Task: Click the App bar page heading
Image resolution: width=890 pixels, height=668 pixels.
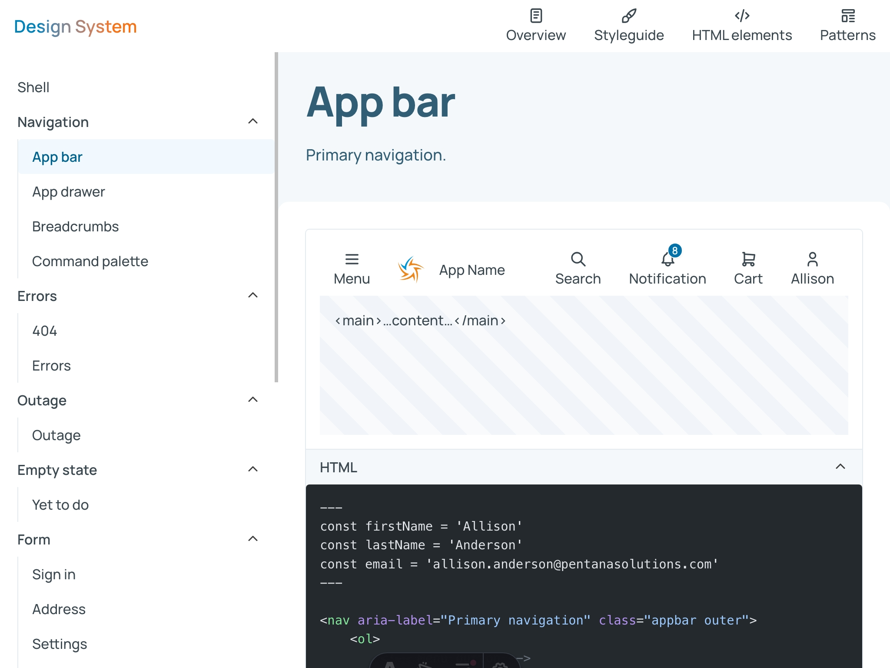Action: pyautogui.click(x=381, y=104)
